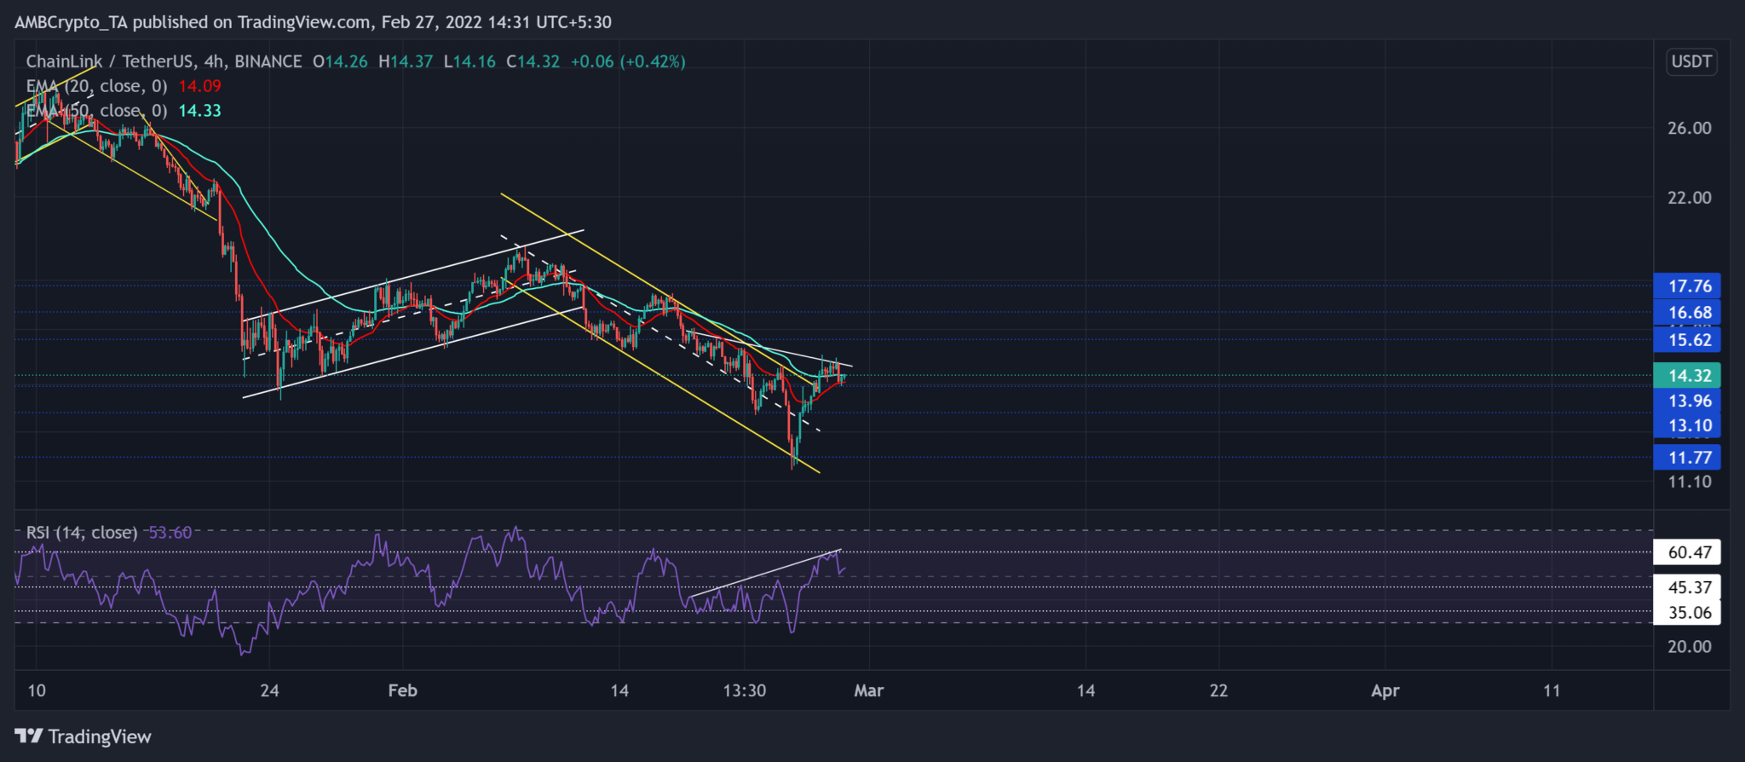Select the Mar date on time axis
1745x762 pixels.
(868, 690)
